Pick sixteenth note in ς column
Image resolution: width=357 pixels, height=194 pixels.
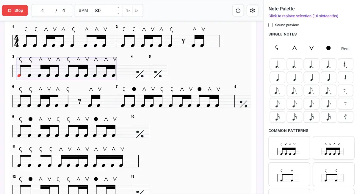pyautogui.click(x=277, y=117)
